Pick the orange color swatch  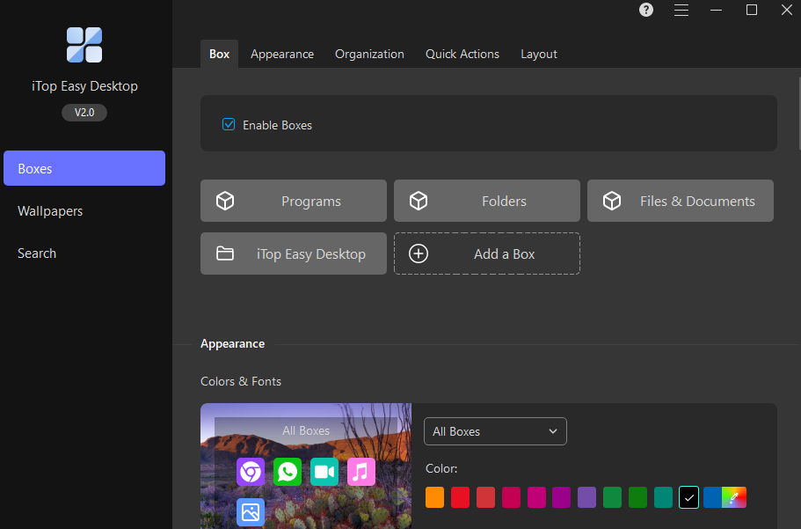pos(434,497)
